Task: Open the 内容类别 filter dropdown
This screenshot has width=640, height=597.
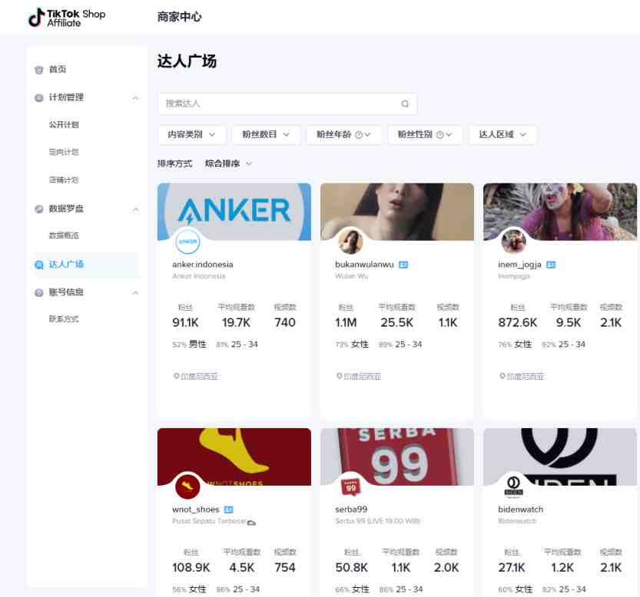Action: point(192,134)
